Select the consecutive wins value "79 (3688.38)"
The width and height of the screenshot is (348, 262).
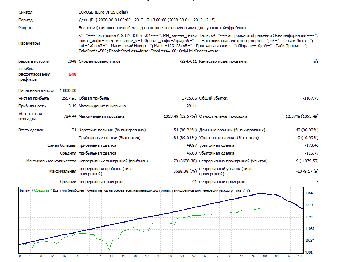click(185, 161)
